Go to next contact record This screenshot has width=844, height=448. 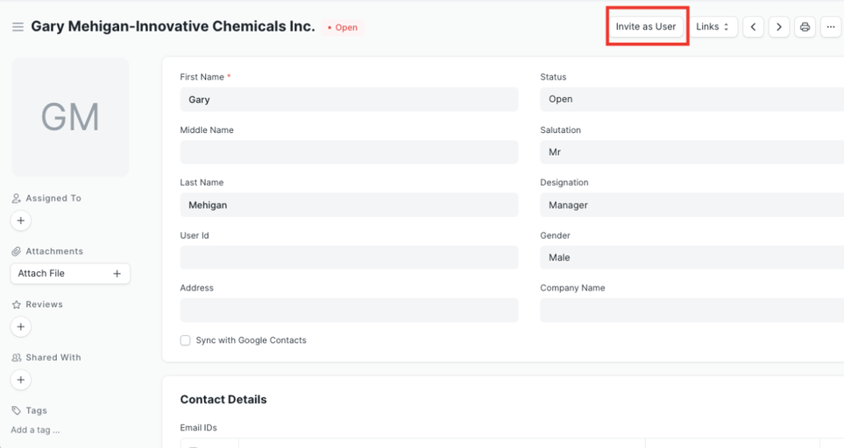[779, 27]
